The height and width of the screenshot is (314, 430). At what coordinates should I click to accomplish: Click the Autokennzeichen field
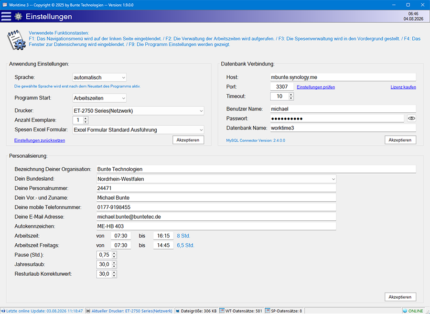pos(216,226)
